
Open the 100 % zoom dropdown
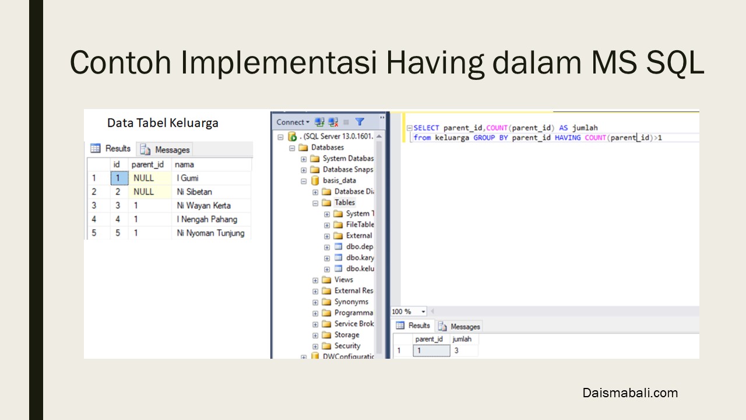(x=423, y=312)
